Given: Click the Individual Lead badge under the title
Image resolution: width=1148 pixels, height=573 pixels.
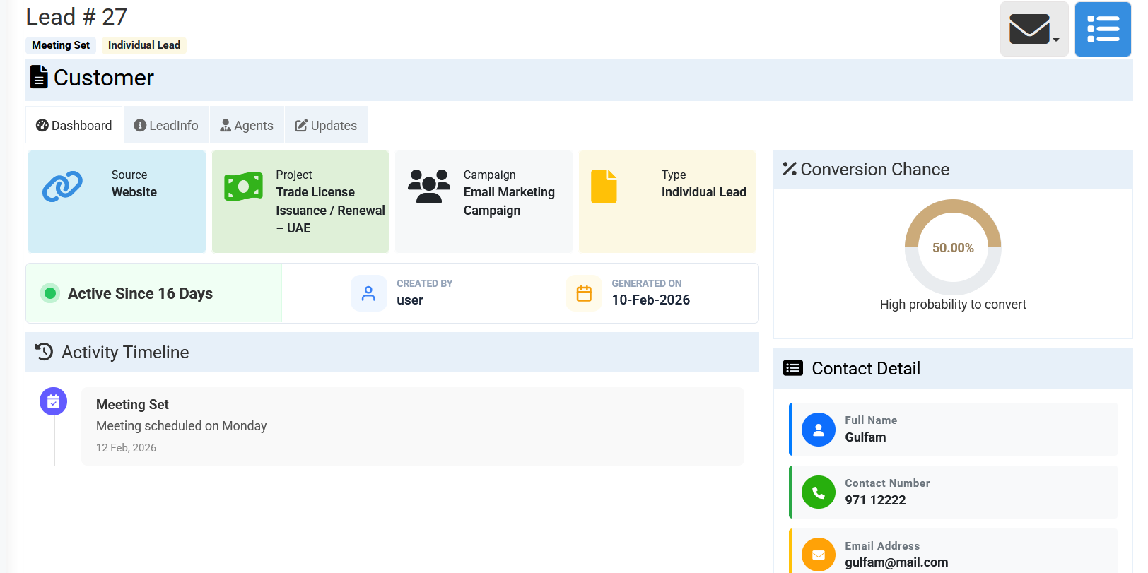Looking at the screenshot, I should point(144,45).
